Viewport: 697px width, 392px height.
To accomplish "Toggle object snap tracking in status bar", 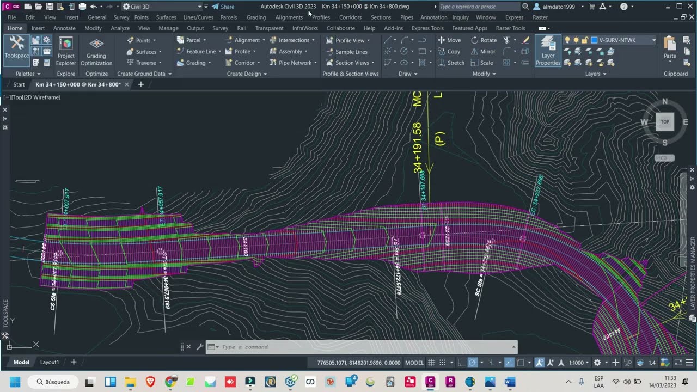I will pyautogui.click(x=509, y=363).
